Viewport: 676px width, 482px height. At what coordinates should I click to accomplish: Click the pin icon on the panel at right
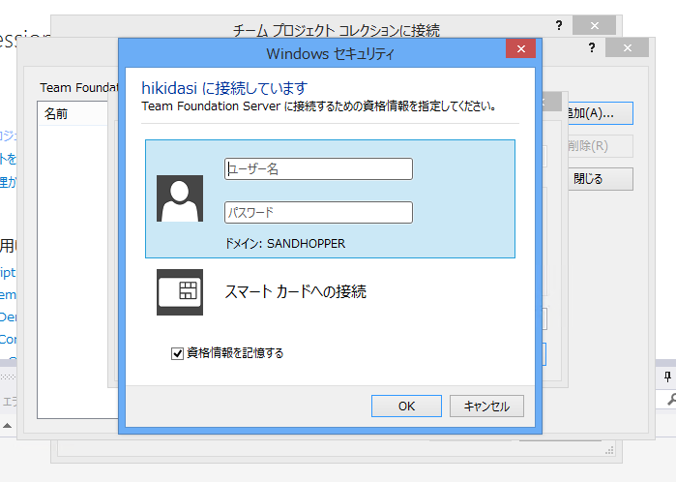tap(667, 377)
